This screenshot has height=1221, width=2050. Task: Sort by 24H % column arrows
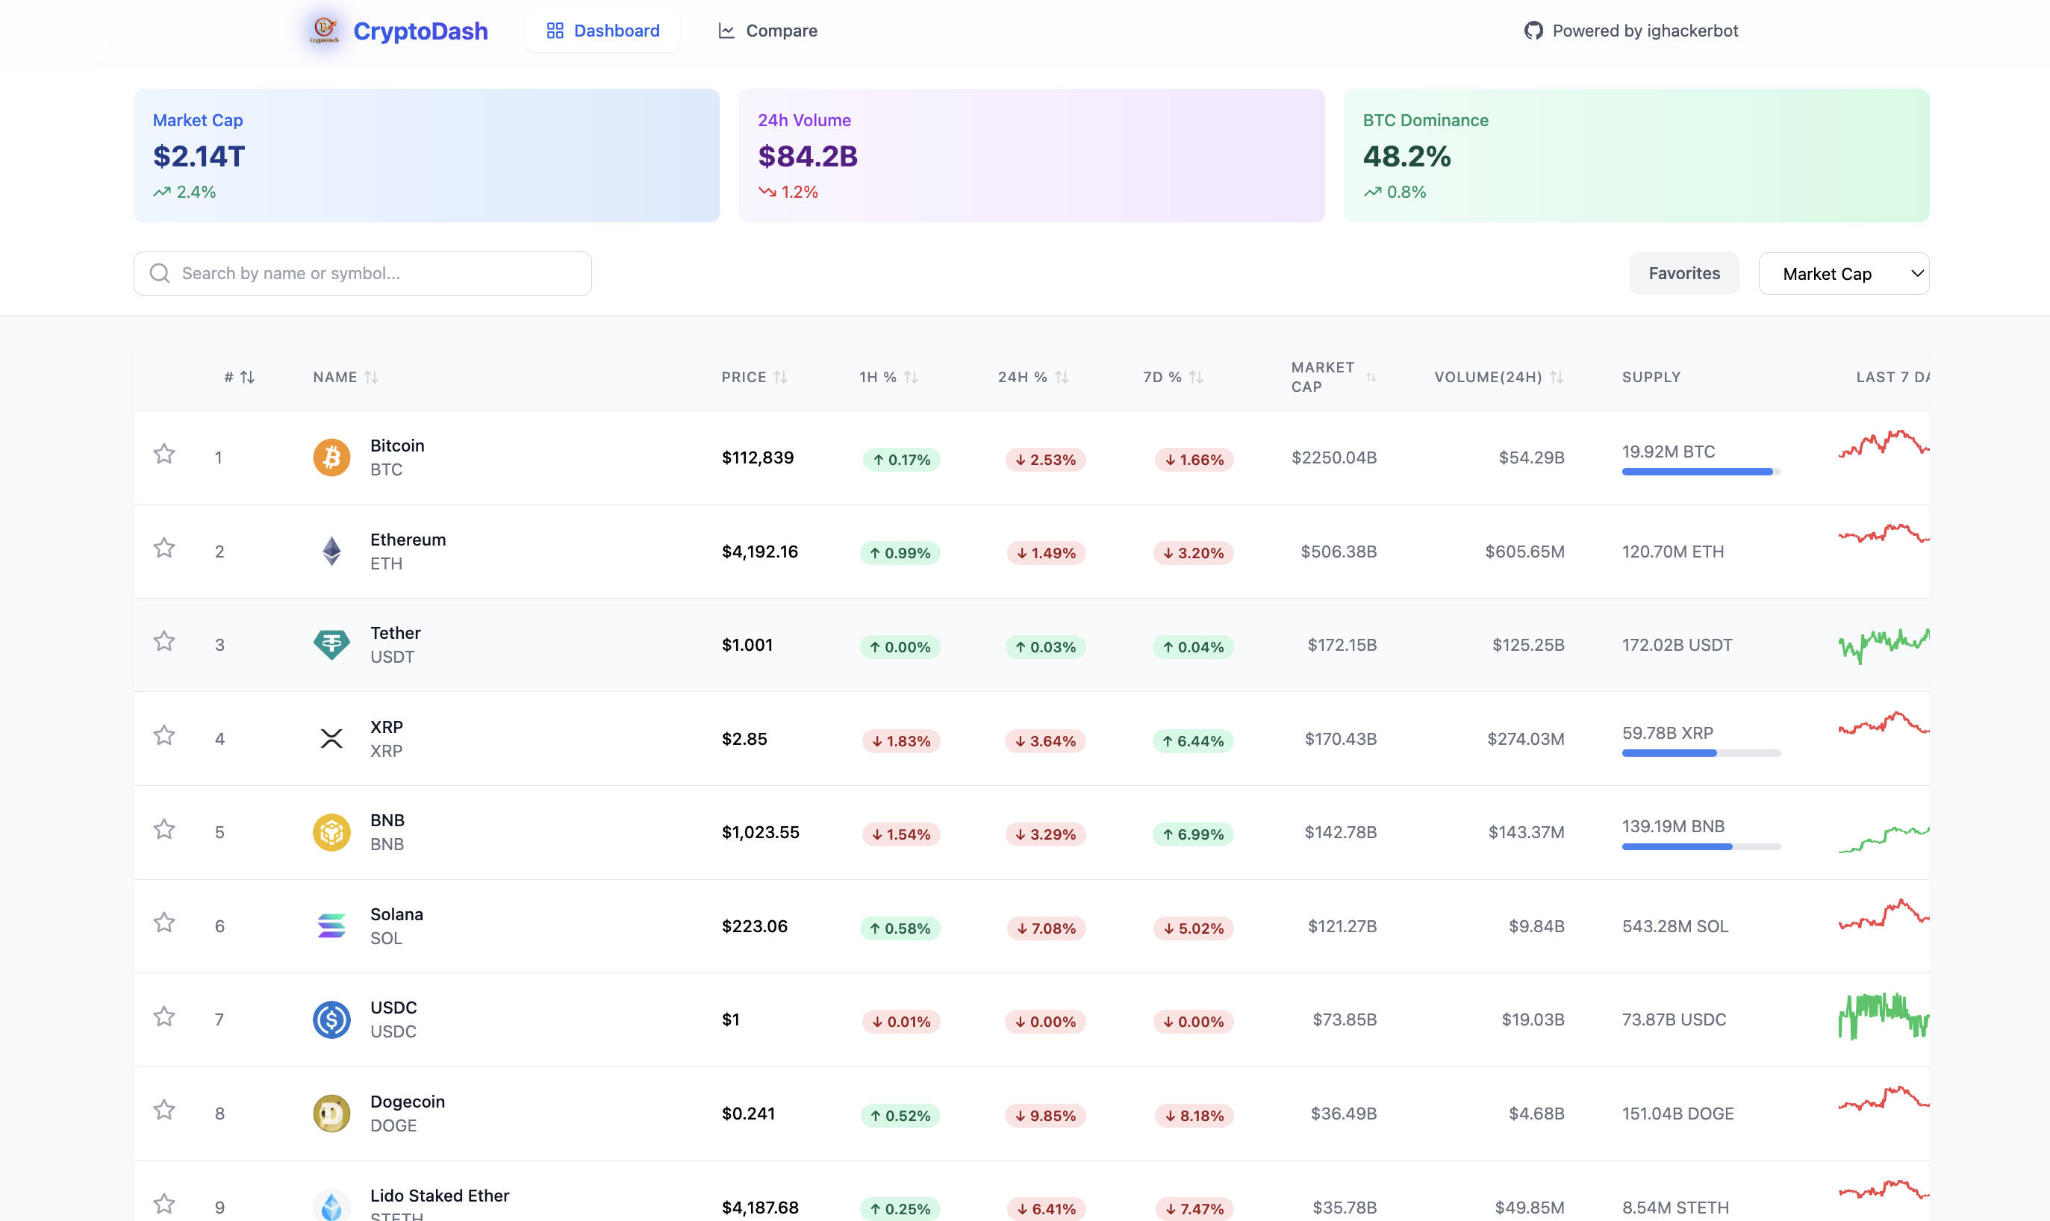(x=1062, y=377)
